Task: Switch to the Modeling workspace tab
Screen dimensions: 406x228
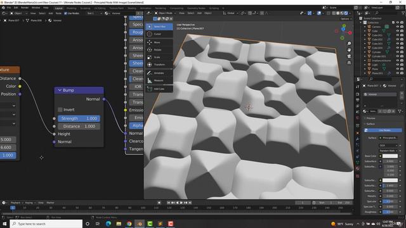Action: click(71, 8)
